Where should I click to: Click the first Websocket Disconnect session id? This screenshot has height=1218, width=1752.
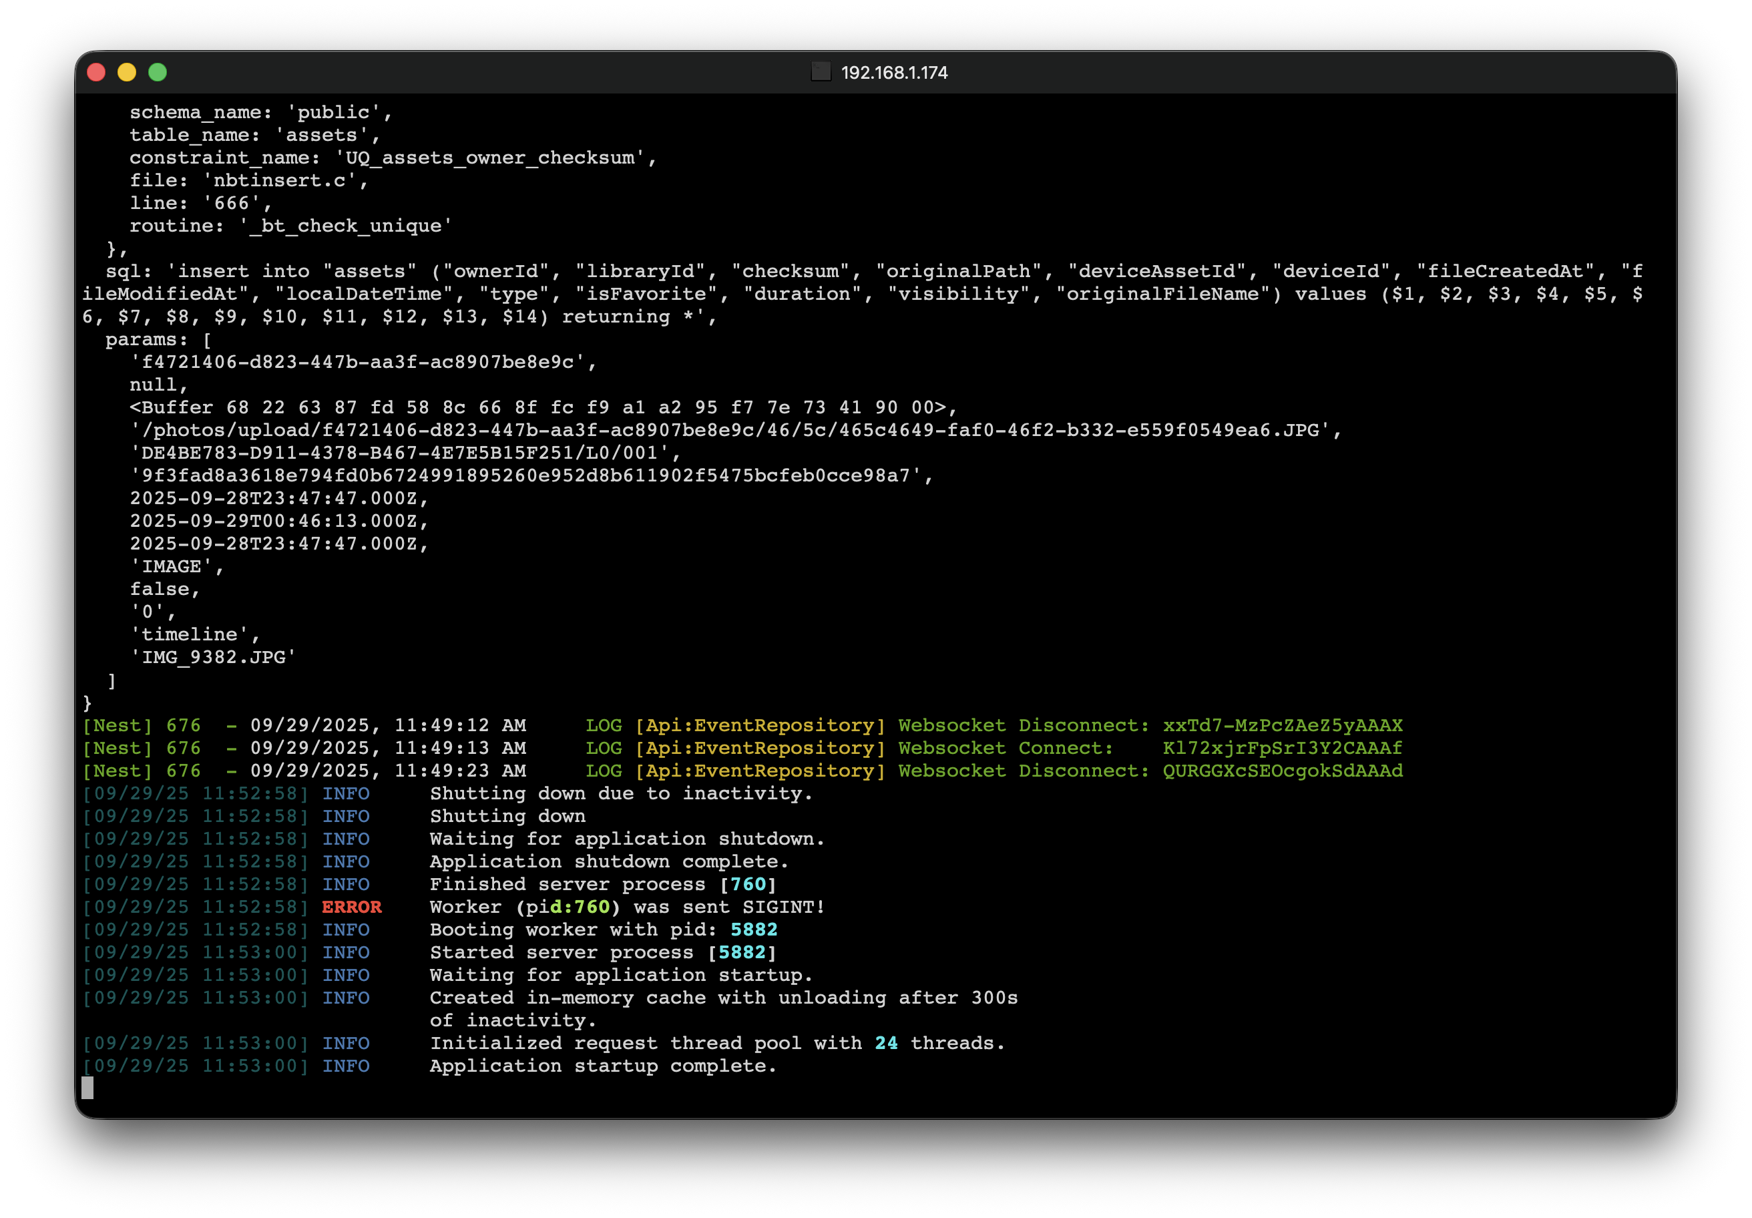click(x=1282, y=726)
